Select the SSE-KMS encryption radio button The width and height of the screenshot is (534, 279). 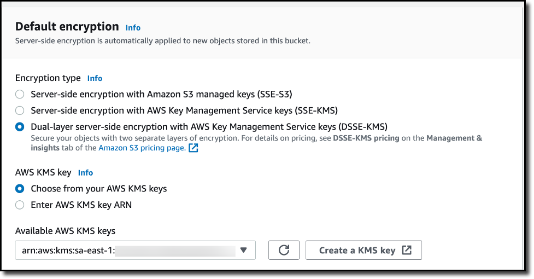[x=20, y=111]
